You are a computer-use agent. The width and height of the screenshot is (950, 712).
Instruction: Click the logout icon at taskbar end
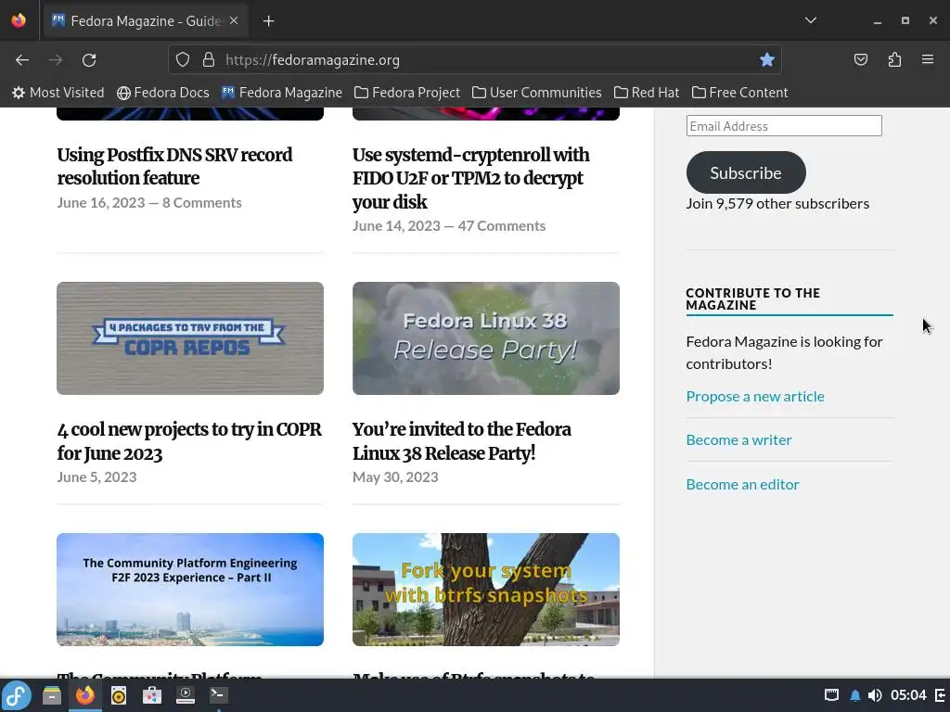(941, 695)
